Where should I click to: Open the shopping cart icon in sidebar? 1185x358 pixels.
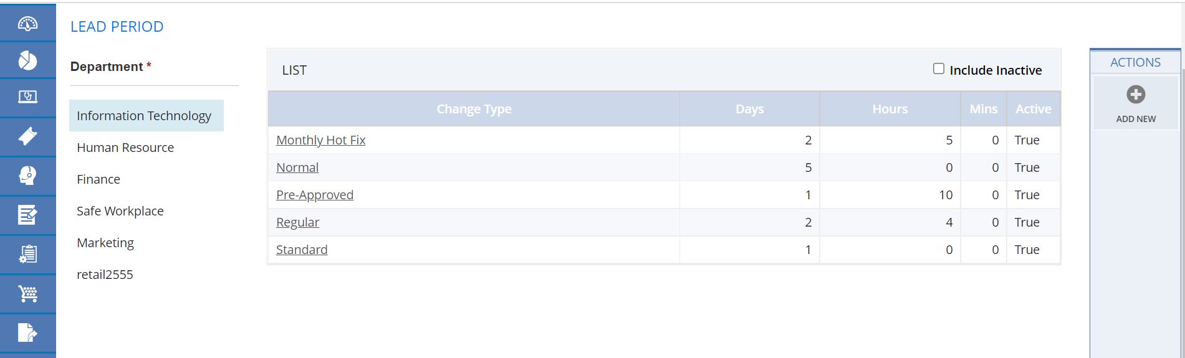27,293
